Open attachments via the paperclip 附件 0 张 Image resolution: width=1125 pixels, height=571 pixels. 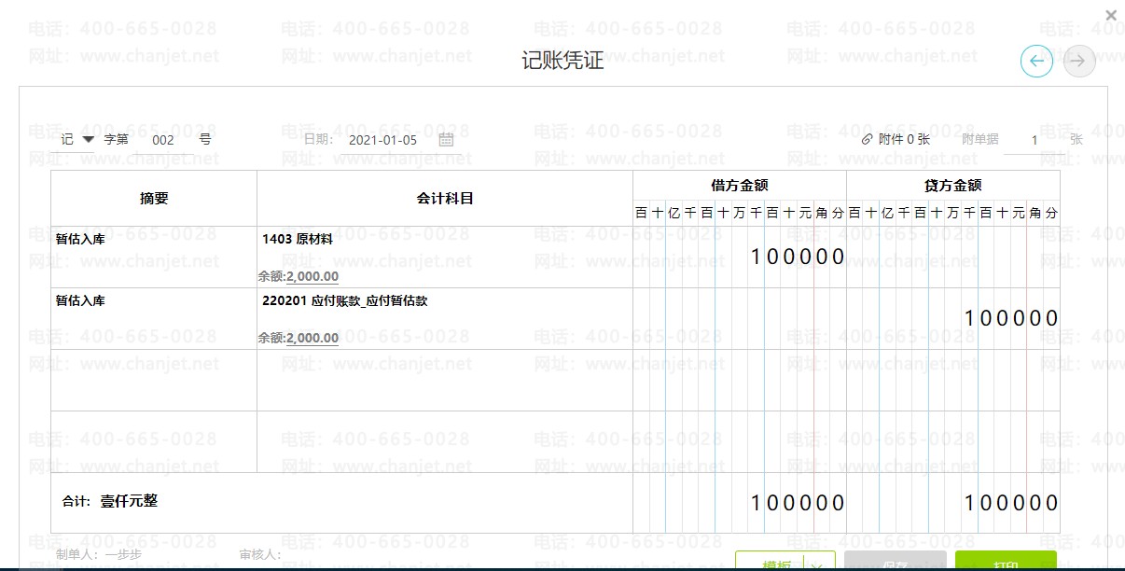(896, 139)
